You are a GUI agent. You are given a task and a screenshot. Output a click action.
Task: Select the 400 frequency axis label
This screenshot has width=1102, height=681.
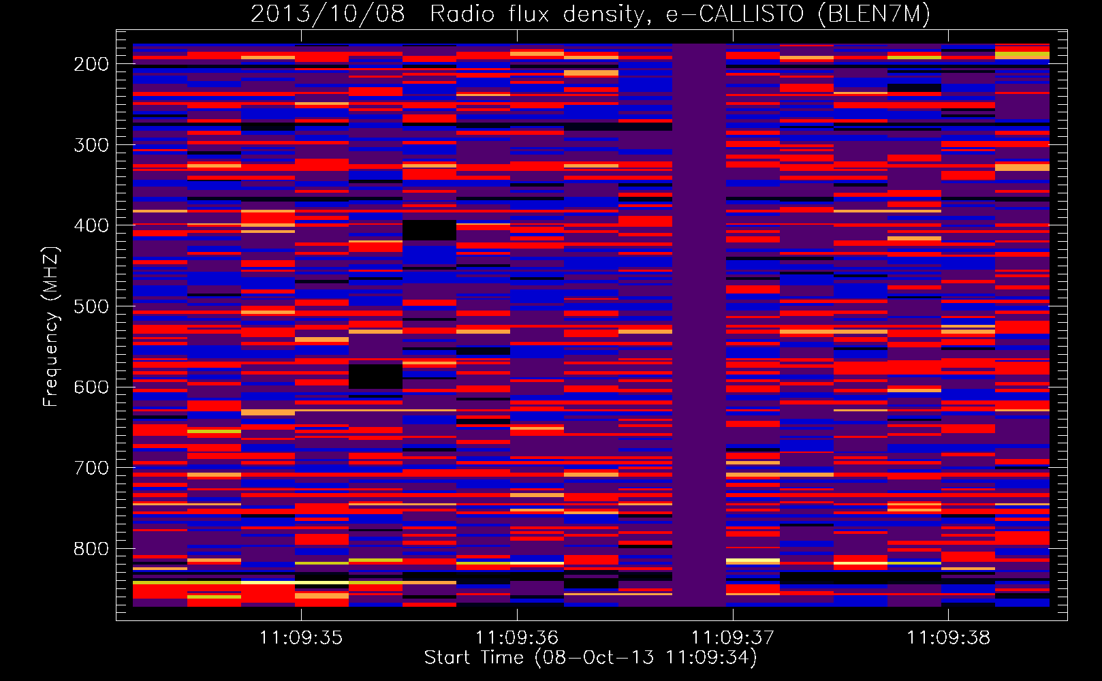point(91,225)
